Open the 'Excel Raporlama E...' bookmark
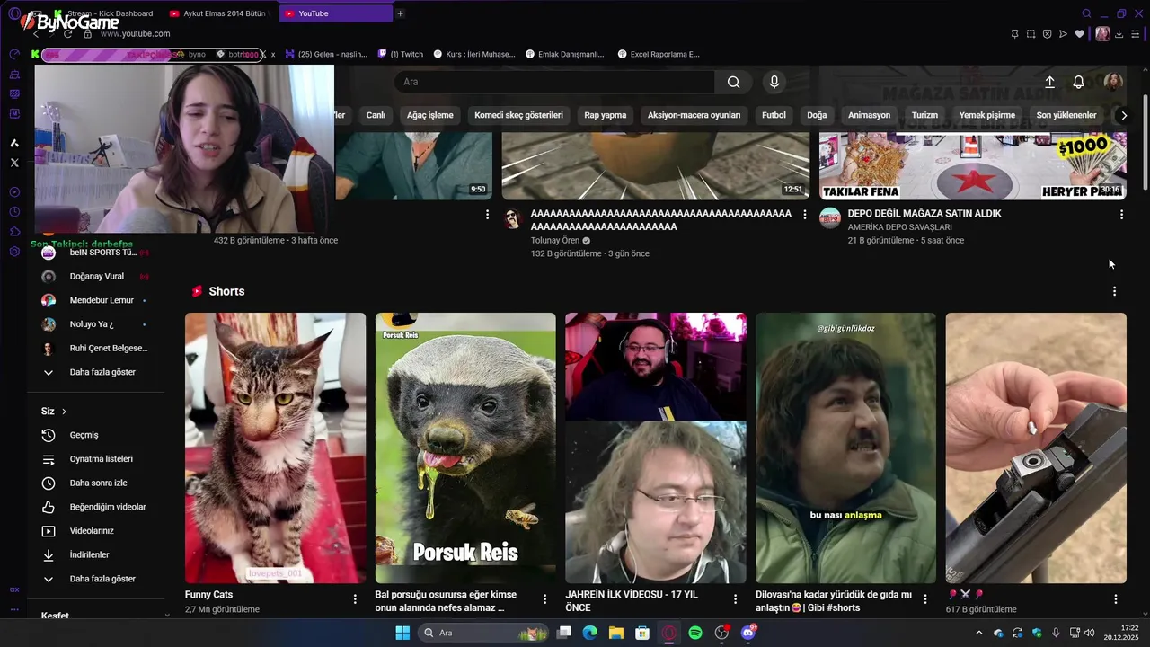Viewport: 1150px width, 647px height. pyautogui.click(x=659, y=54)
